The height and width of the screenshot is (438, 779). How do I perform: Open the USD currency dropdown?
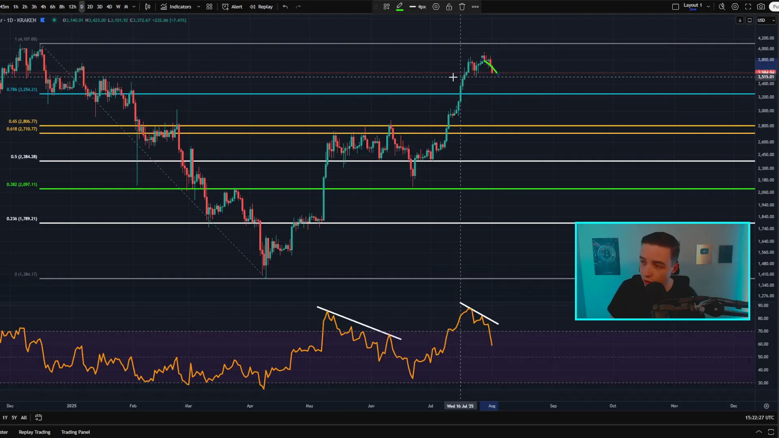[x=766, y=20]
